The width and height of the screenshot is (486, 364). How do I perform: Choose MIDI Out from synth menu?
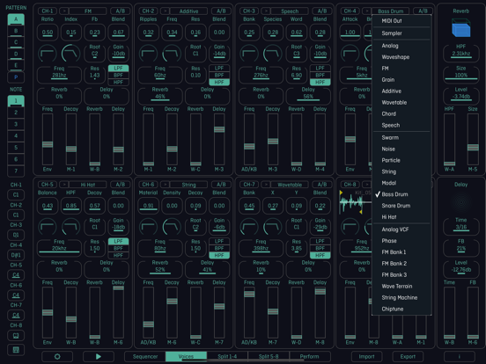[401, 21]
